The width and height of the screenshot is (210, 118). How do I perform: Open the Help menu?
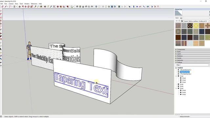(40, 4)
